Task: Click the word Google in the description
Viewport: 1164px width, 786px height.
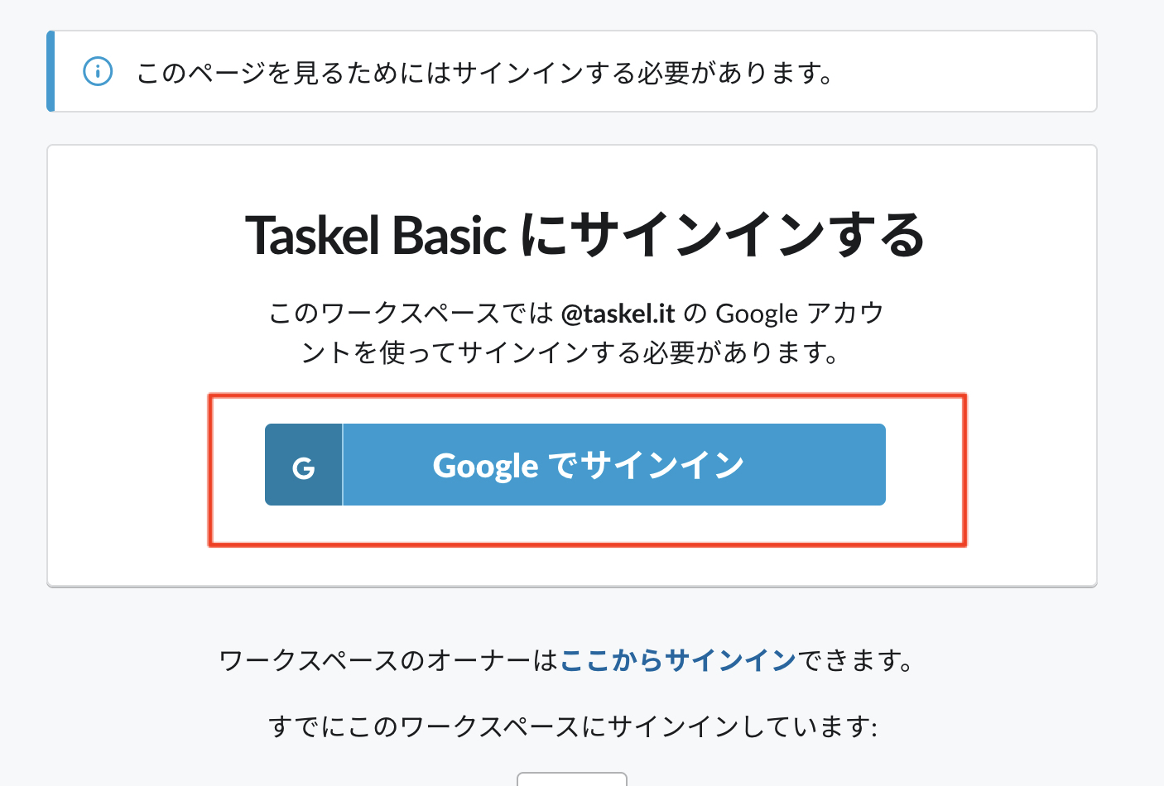Action: click(x=756, y=314)
